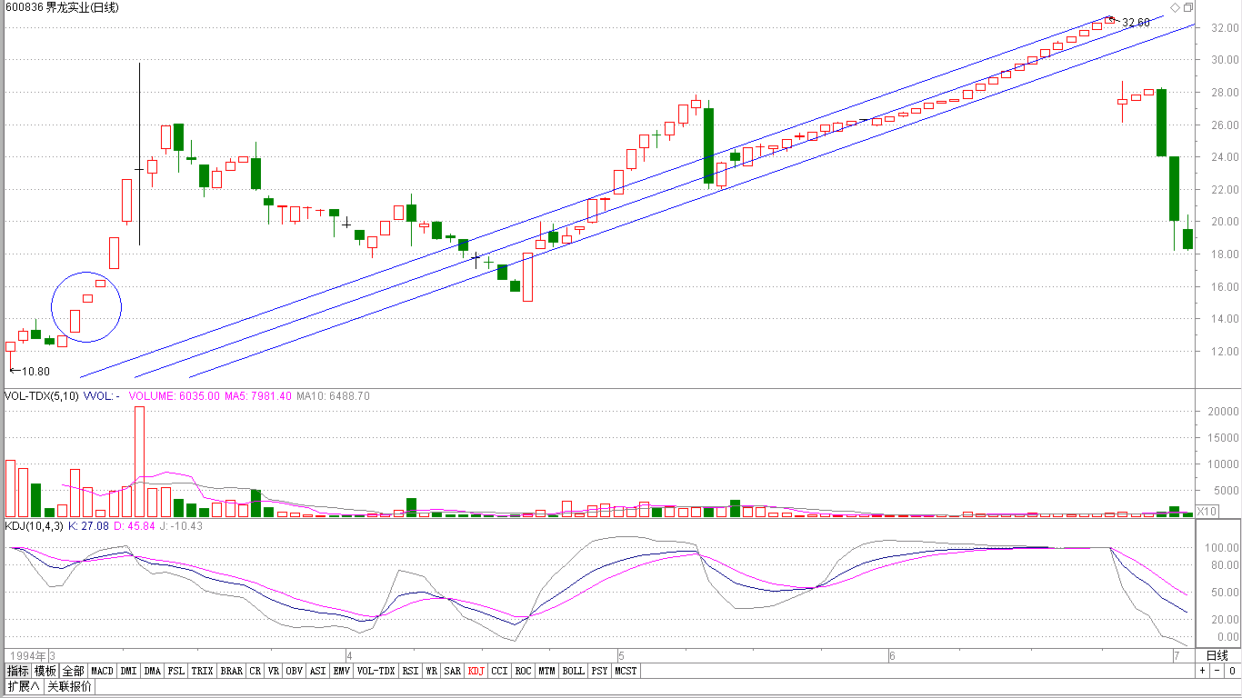Click the minus zoom button at bottom right
1242x698 pixels.
tap(1217, 671)
